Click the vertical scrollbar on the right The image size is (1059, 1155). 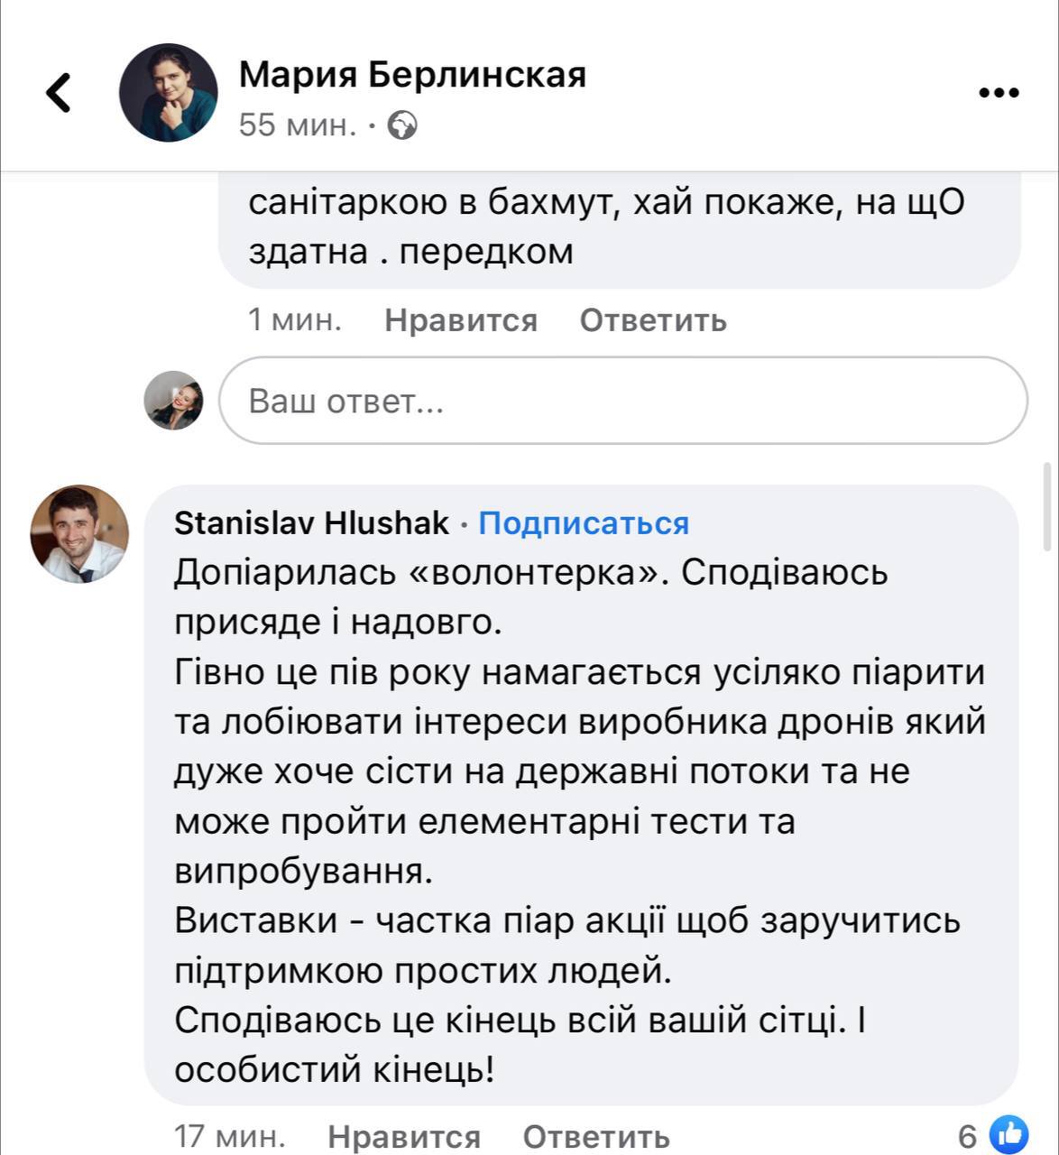pos(1046,505)
